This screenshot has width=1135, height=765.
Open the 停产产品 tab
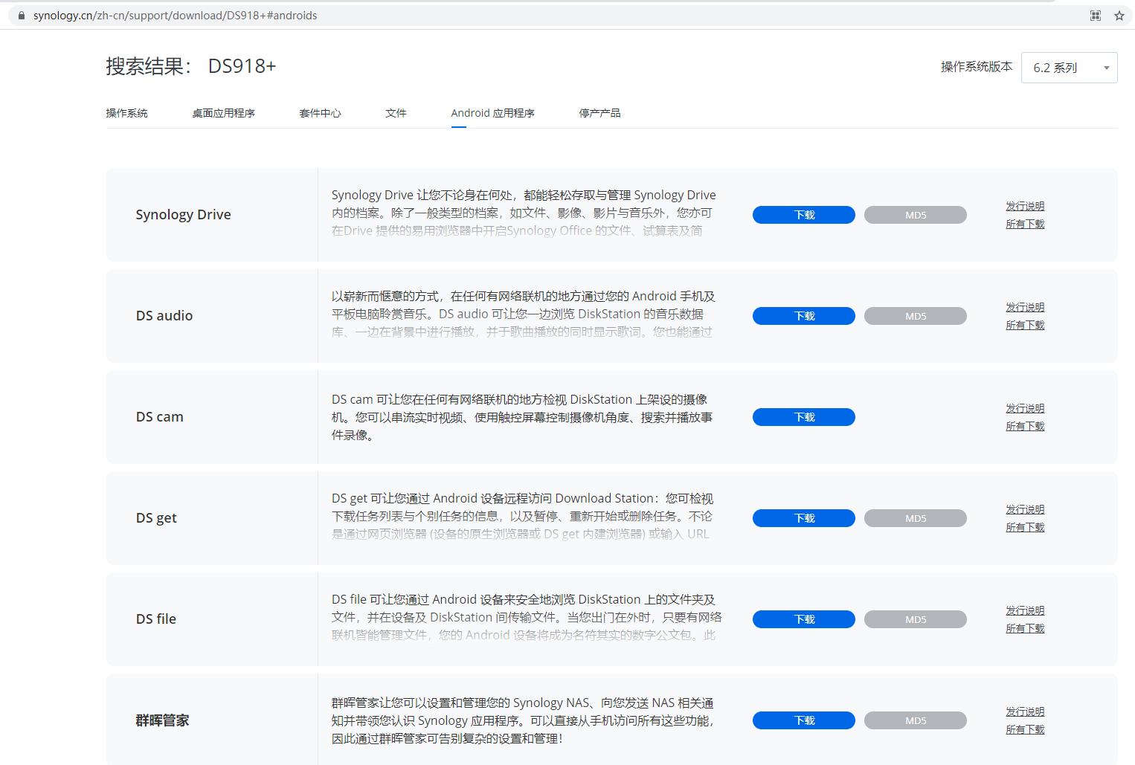click(599, 113)
